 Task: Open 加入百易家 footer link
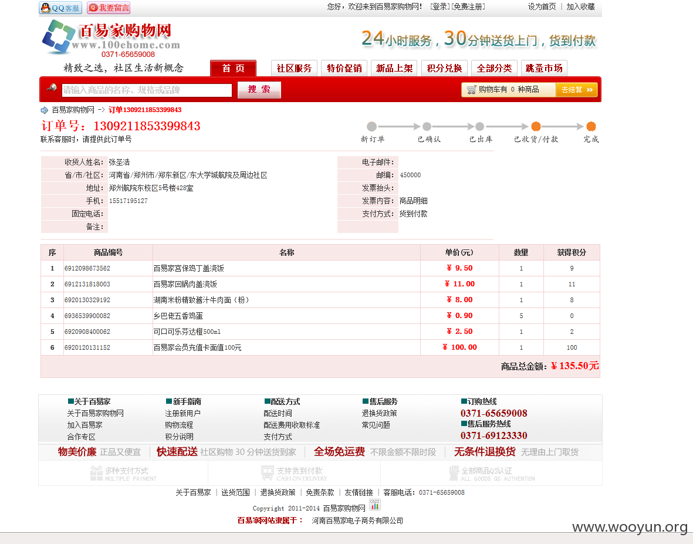coord(85,425)
